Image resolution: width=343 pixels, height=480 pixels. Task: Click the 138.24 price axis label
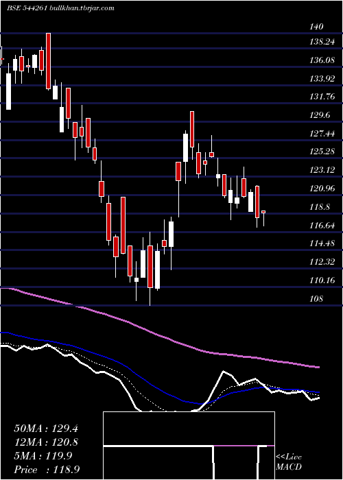tap(322, 42)
